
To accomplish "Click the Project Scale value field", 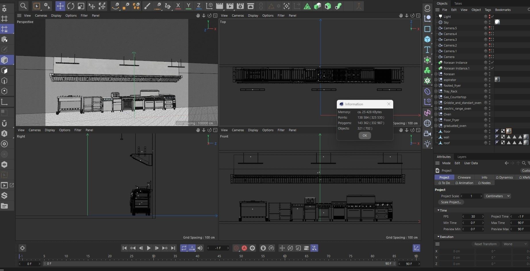I will tap(471, 196).
